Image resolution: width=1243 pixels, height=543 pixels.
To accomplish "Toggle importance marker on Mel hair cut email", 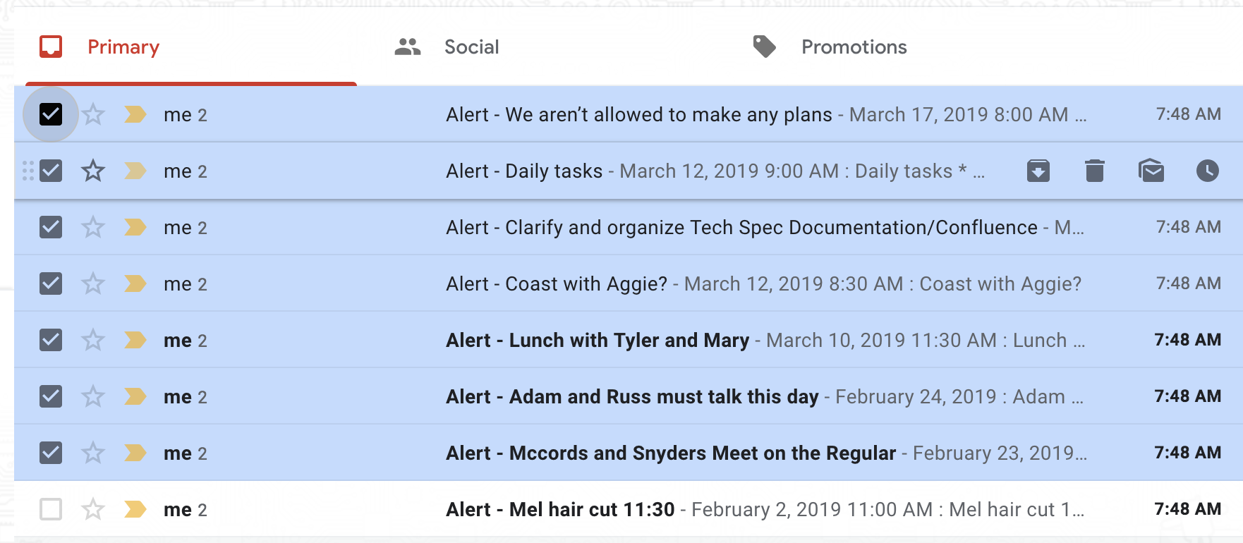I will [135, 509].
